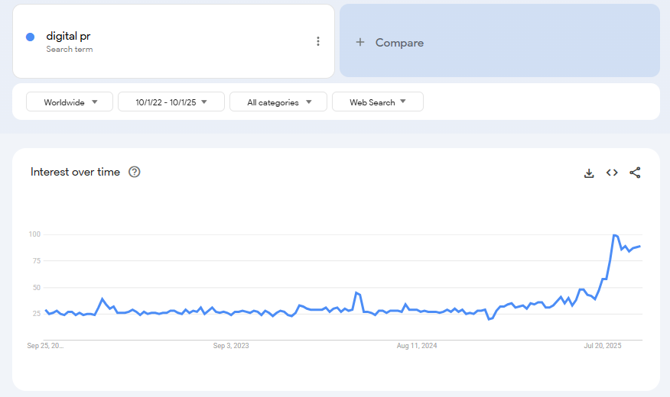Click the Aug 11, 2024 axis label
670x397 pixels.
417,346
